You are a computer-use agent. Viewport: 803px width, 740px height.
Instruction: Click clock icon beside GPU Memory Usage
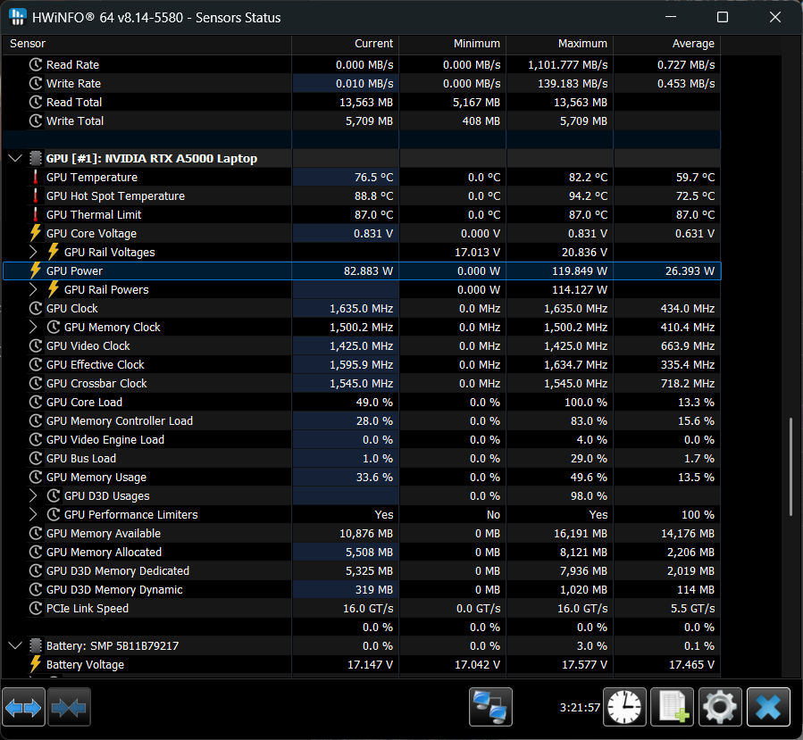click(36, 477)
